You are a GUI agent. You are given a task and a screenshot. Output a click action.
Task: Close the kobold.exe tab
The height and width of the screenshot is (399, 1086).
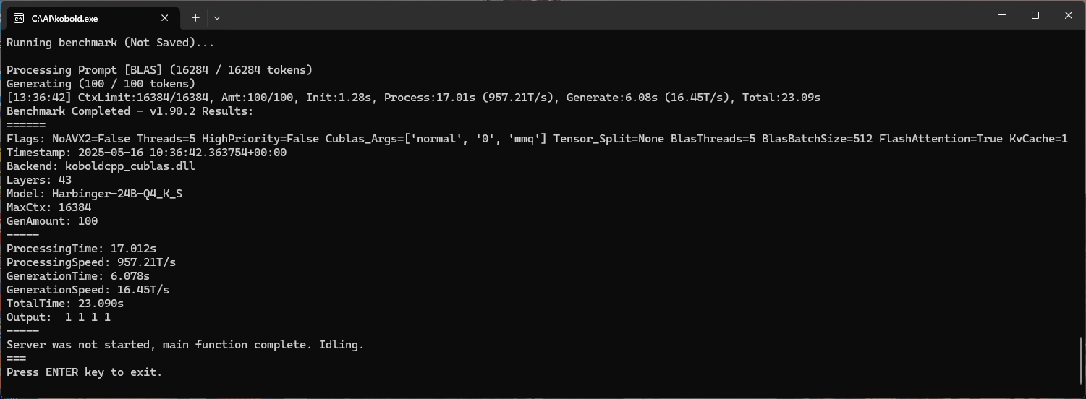(x=165, y=18)
